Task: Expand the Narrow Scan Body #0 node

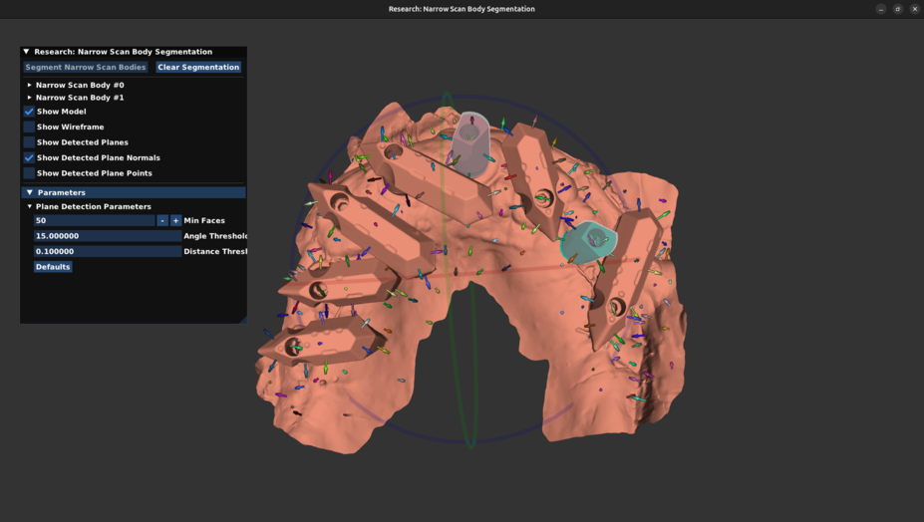Action: [30, 86]
